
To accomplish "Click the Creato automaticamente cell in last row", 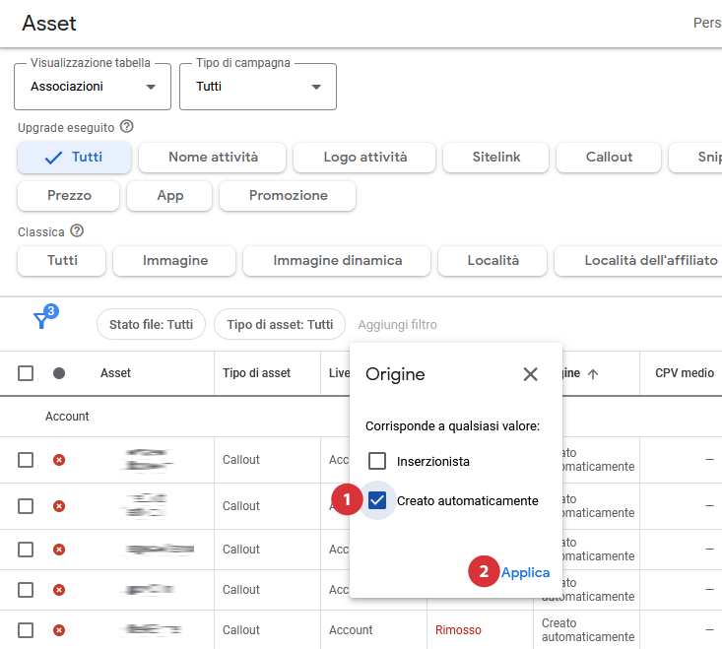I will [x=587, y=630].
